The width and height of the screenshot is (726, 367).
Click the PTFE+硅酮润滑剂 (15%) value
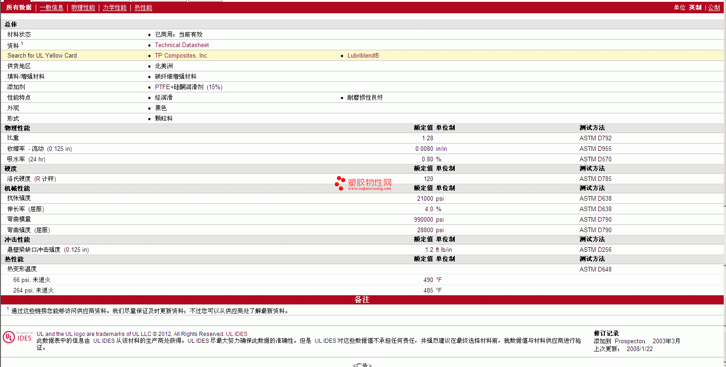188,87
